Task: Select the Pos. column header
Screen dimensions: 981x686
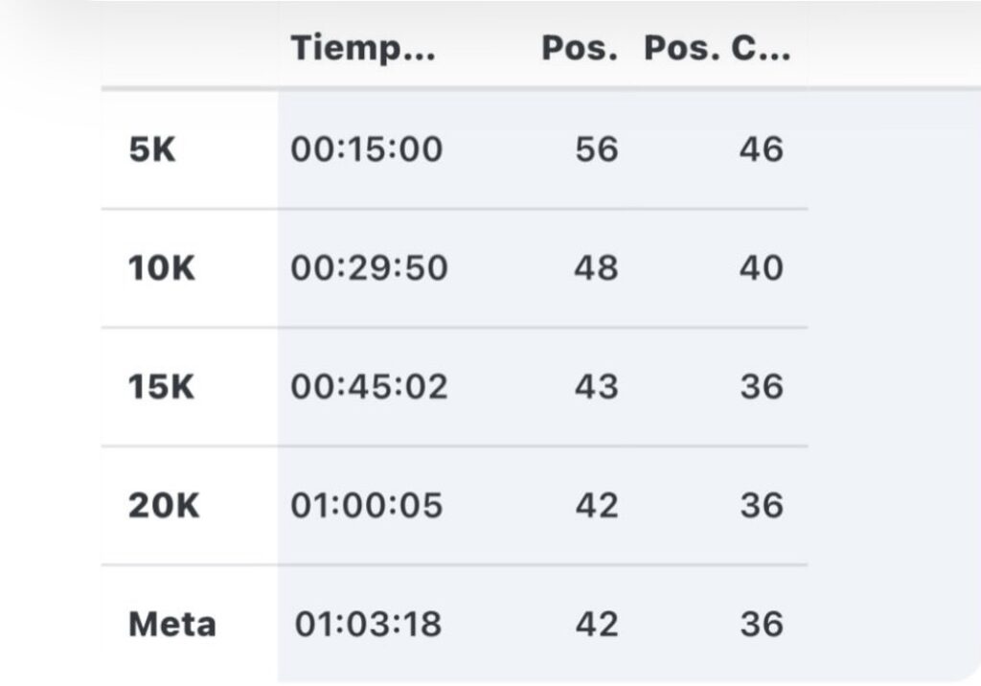Action: (580, 49)
